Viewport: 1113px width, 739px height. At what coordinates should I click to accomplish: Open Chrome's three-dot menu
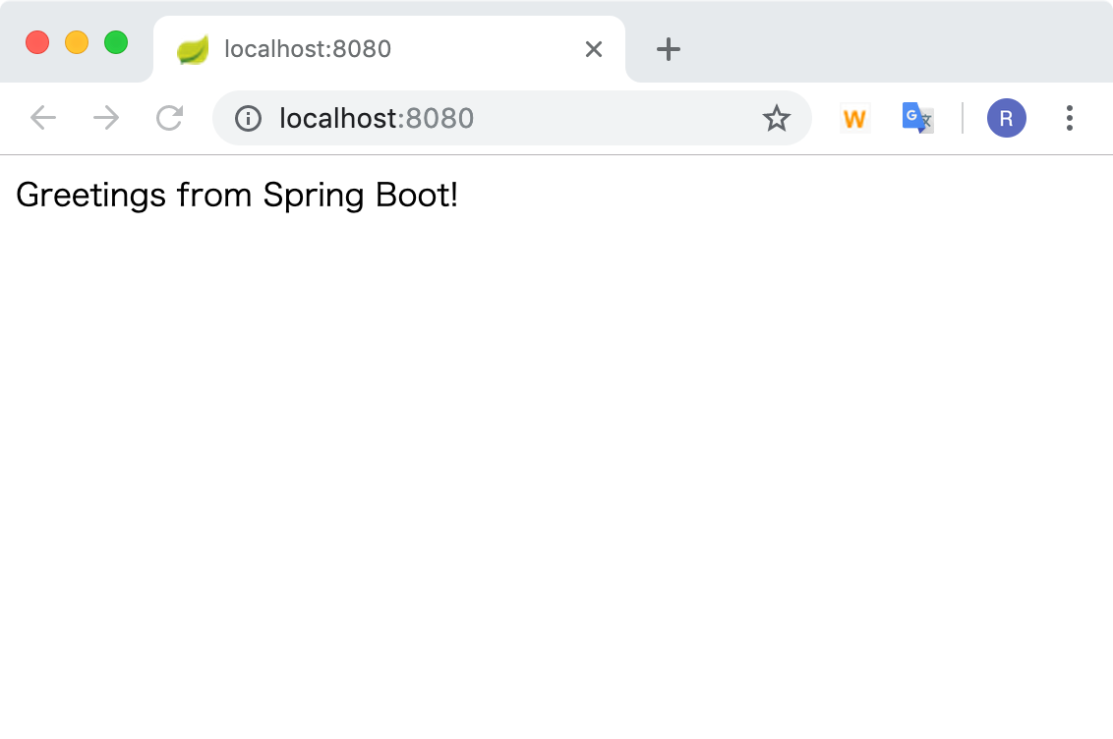point(1069,119)
